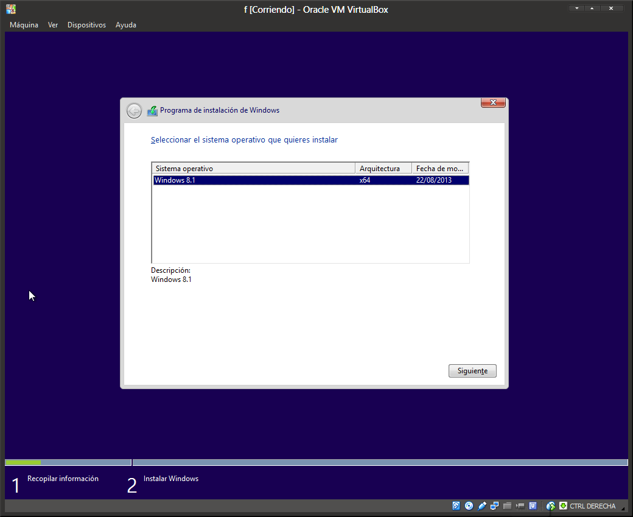633x517 pixels.
Task: Click the shared folders status icon
Action: point(508,505)
